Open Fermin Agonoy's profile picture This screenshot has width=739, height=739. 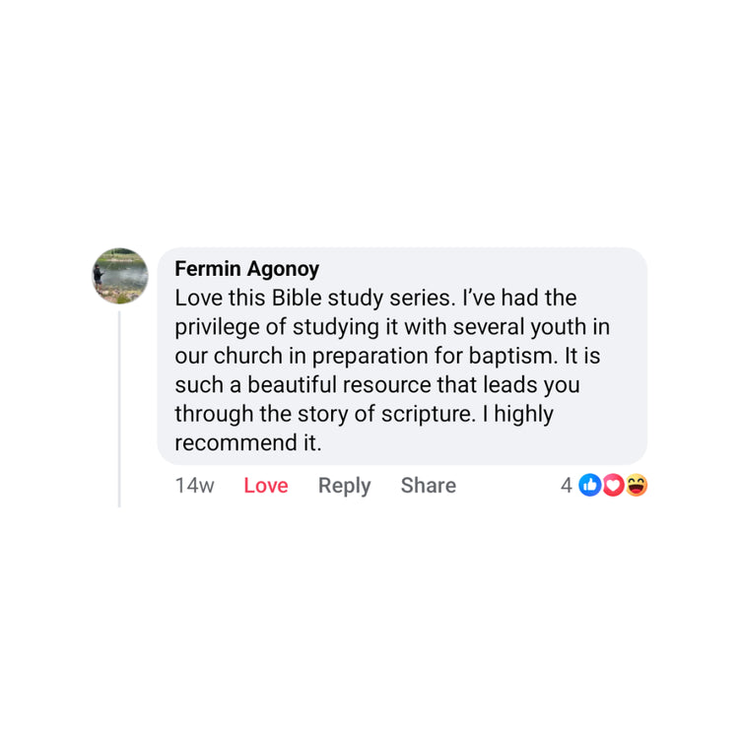[x=120, y=276]
